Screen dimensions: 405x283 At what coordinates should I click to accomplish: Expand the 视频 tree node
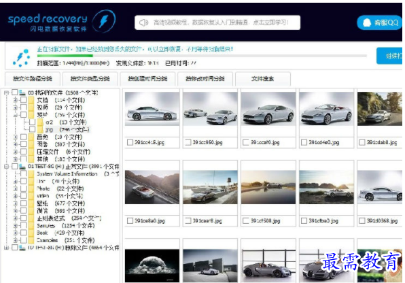pyautogui.click(x=16, y=107)
